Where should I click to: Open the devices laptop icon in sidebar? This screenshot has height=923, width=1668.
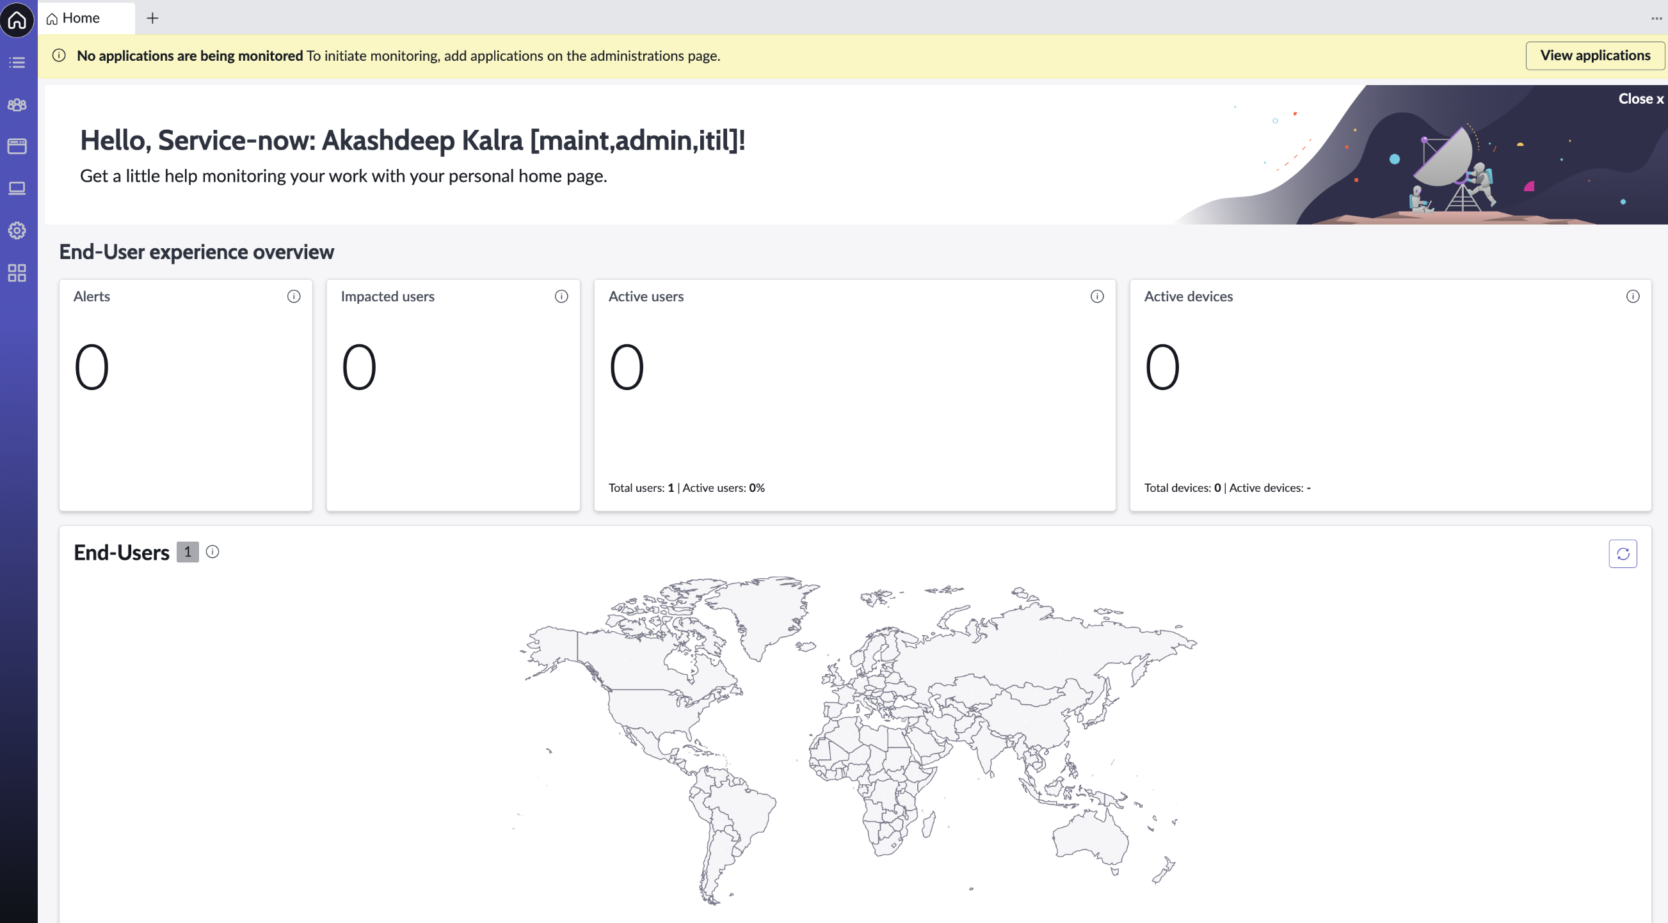coord(17,188)
